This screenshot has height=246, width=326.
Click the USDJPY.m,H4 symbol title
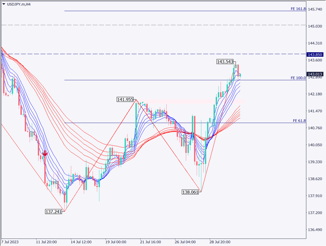[22, 4]
